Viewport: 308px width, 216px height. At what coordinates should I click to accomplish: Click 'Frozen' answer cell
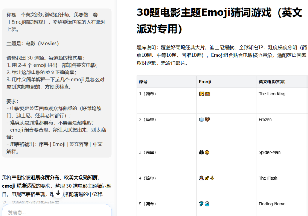point(282,130)
